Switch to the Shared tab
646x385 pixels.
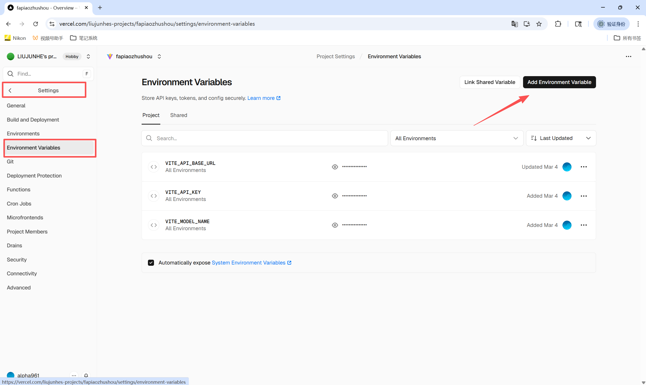pyautogui.click(x=178, y=115)
